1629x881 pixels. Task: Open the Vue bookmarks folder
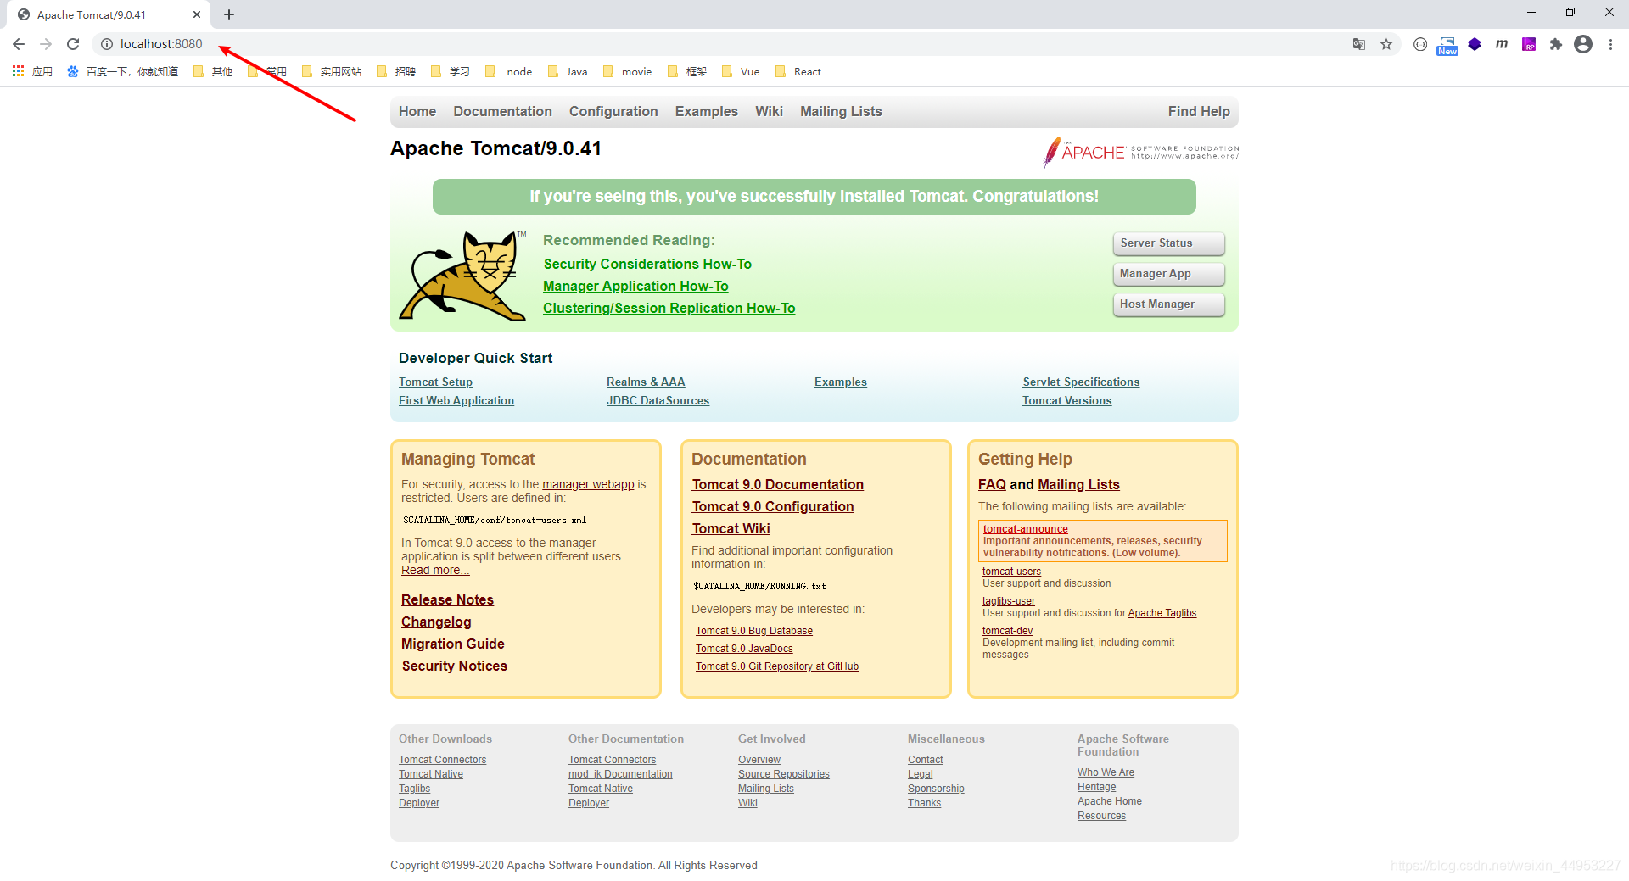[741, 72]
